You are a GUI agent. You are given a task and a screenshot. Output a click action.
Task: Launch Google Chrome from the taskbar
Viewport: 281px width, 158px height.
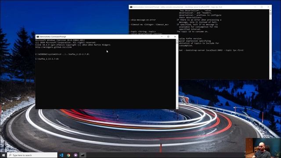[x=68, y=155]
